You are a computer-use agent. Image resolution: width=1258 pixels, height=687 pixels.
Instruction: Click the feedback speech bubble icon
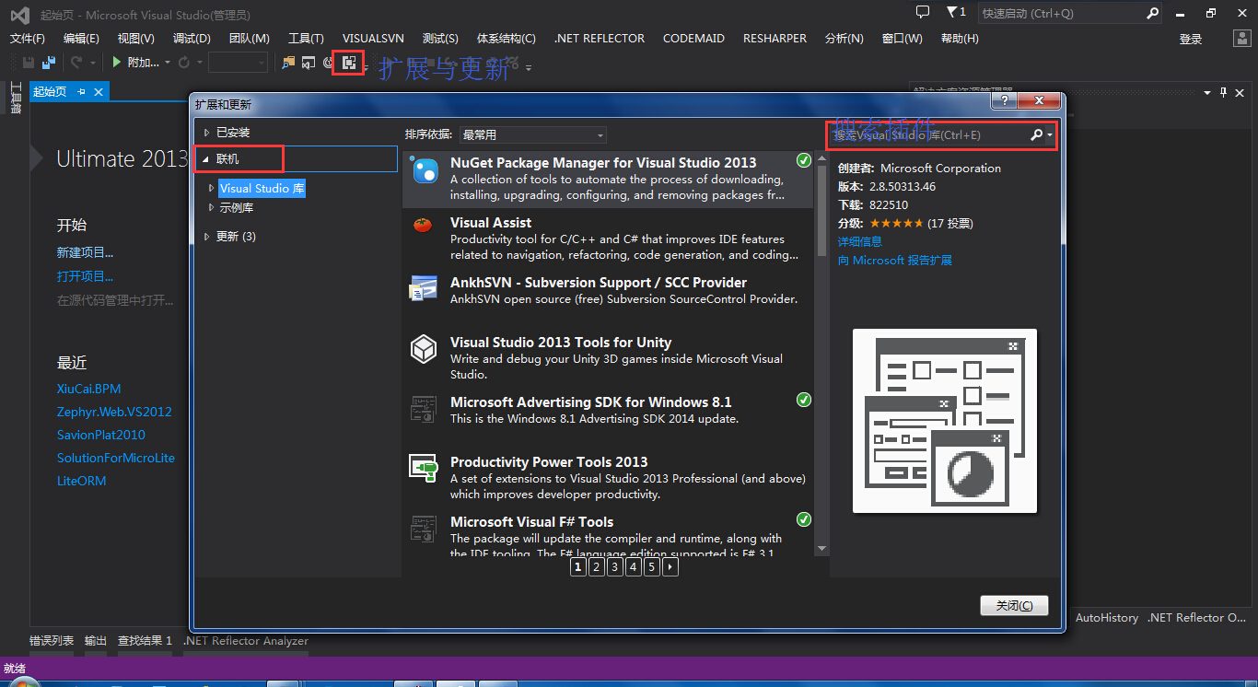923,13
